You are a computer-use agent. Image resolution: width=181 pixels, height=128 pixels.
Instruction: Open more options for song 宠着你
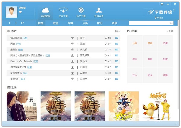click(78, 50)
